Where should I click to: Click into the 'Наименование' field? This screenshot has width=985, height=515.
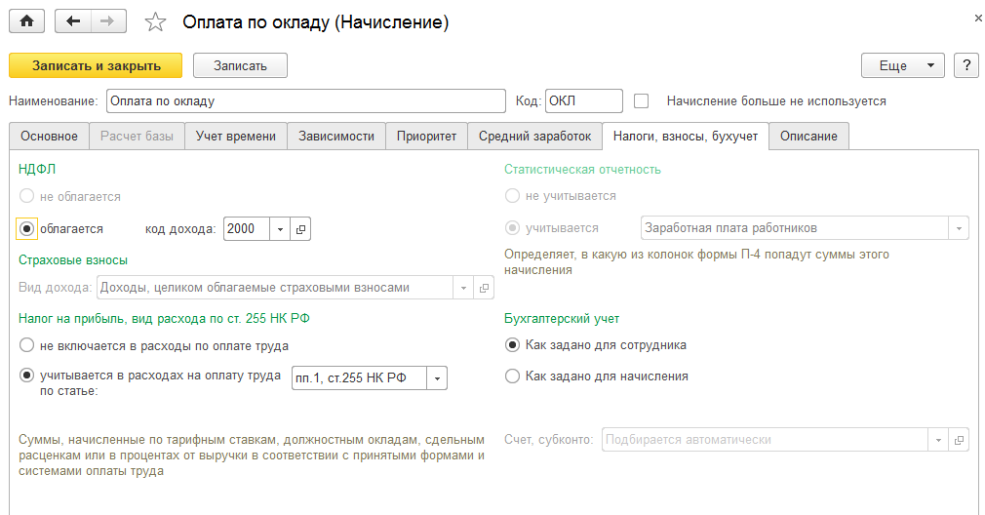click(x=306, y=101)
